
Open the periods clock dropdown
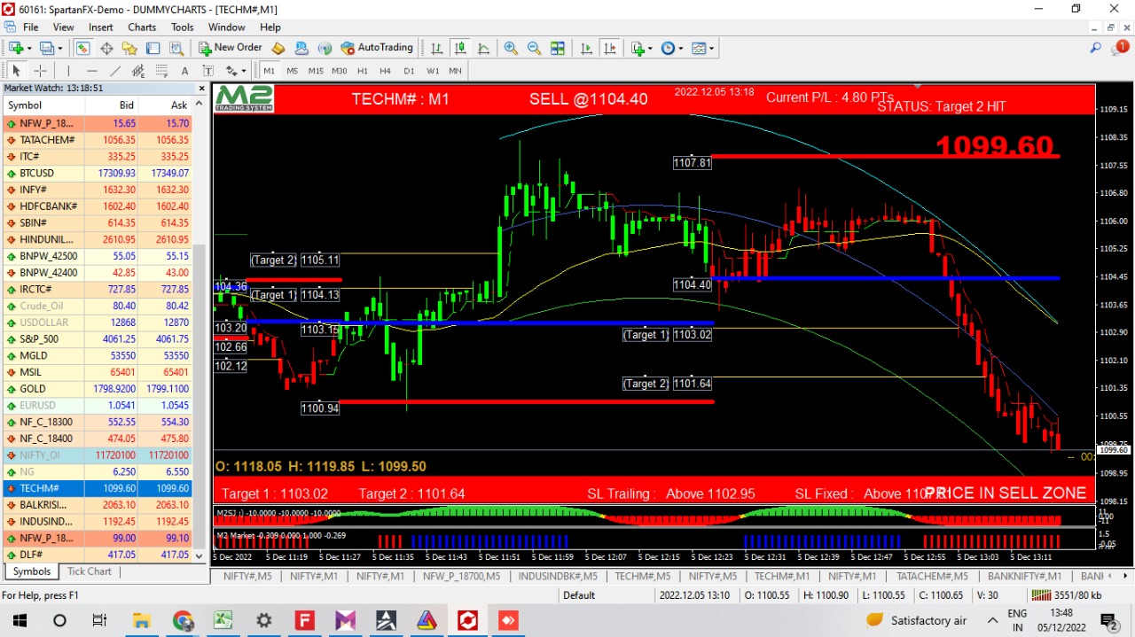coord(680,48)
